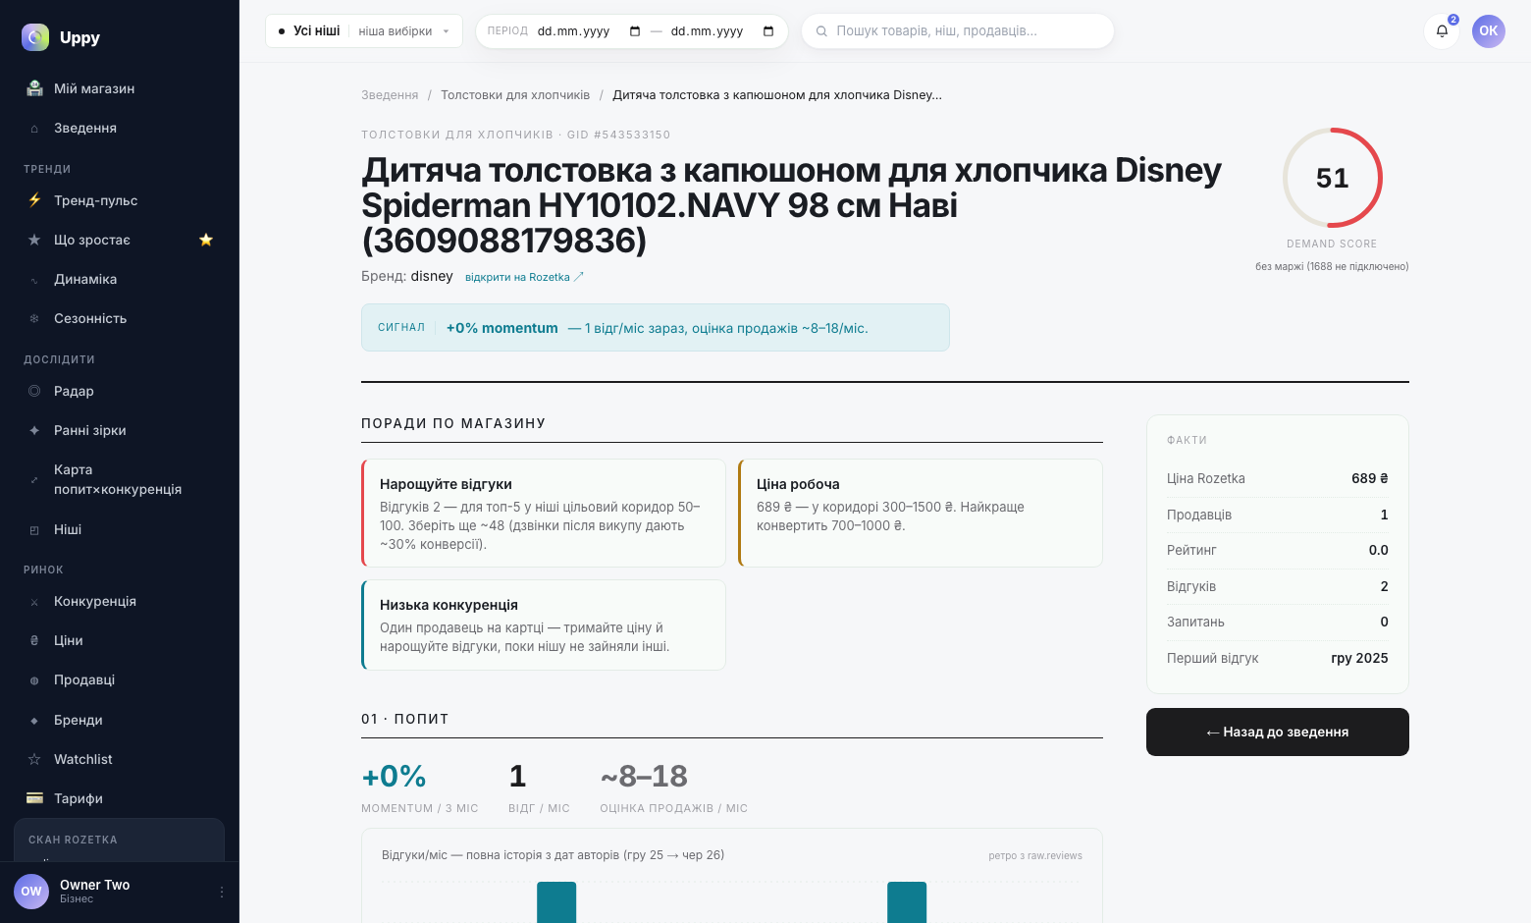Viewport: 1531px width, 923px height.
Task: Open Тренд-пульс section
Action: pyautogui.click(x=119, y=200)
